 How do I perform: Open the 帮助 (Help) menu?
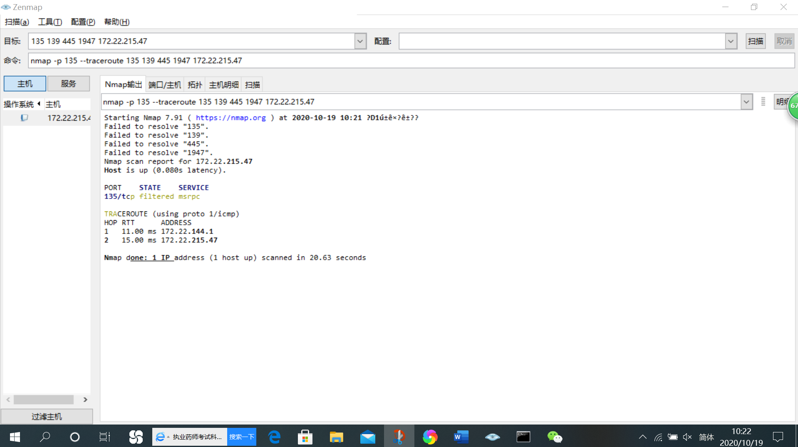pos(117,22)
